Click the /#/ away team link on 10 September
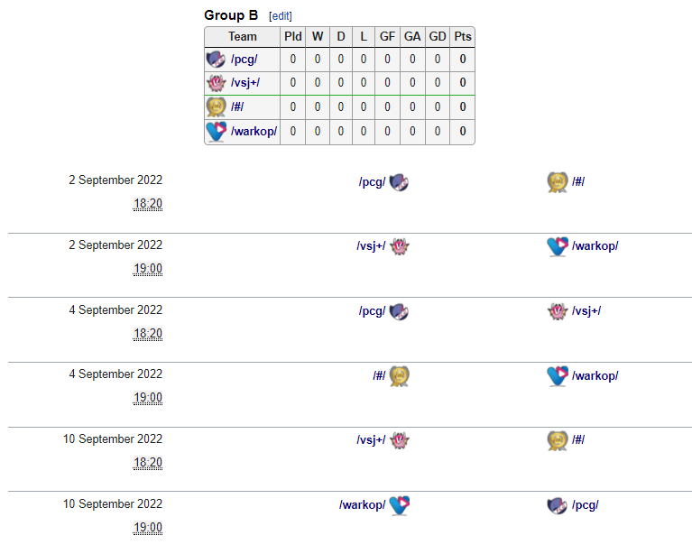 (x=578, y=440)
